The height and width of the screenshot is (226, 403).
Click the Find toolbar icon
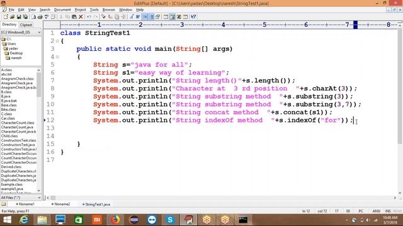103,17
